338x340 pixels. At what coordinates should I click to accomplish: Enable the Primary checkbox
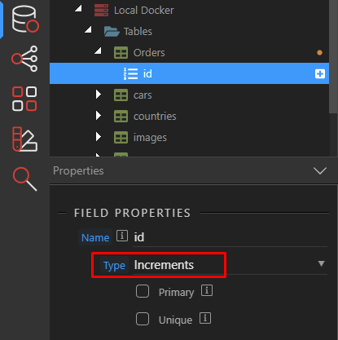click(x=143, y=291)
